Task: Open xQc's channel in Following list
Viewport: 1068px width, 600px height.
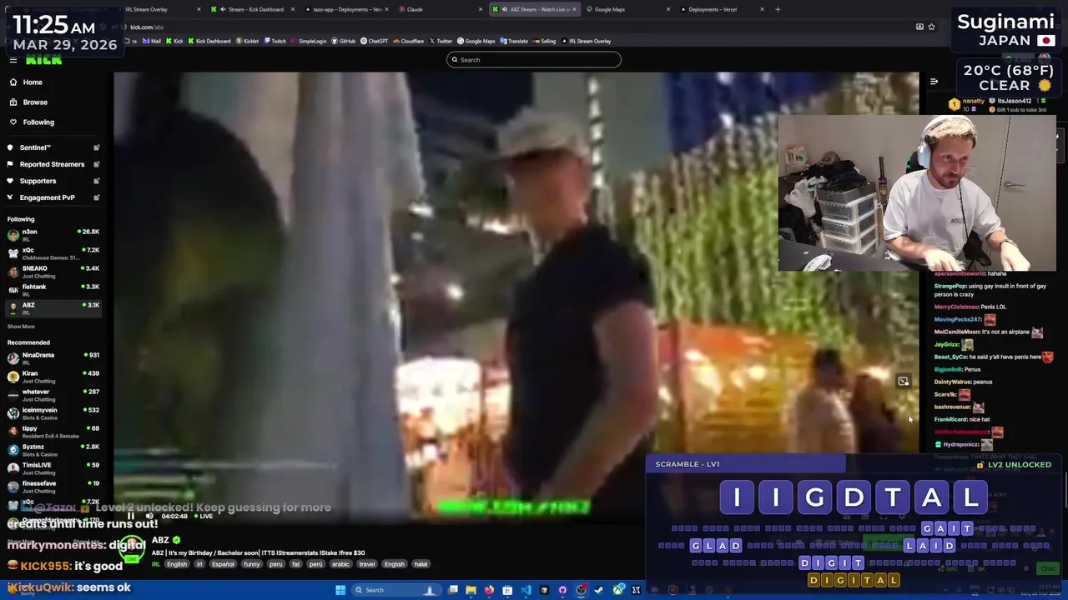Action: [x=53, y=252]
